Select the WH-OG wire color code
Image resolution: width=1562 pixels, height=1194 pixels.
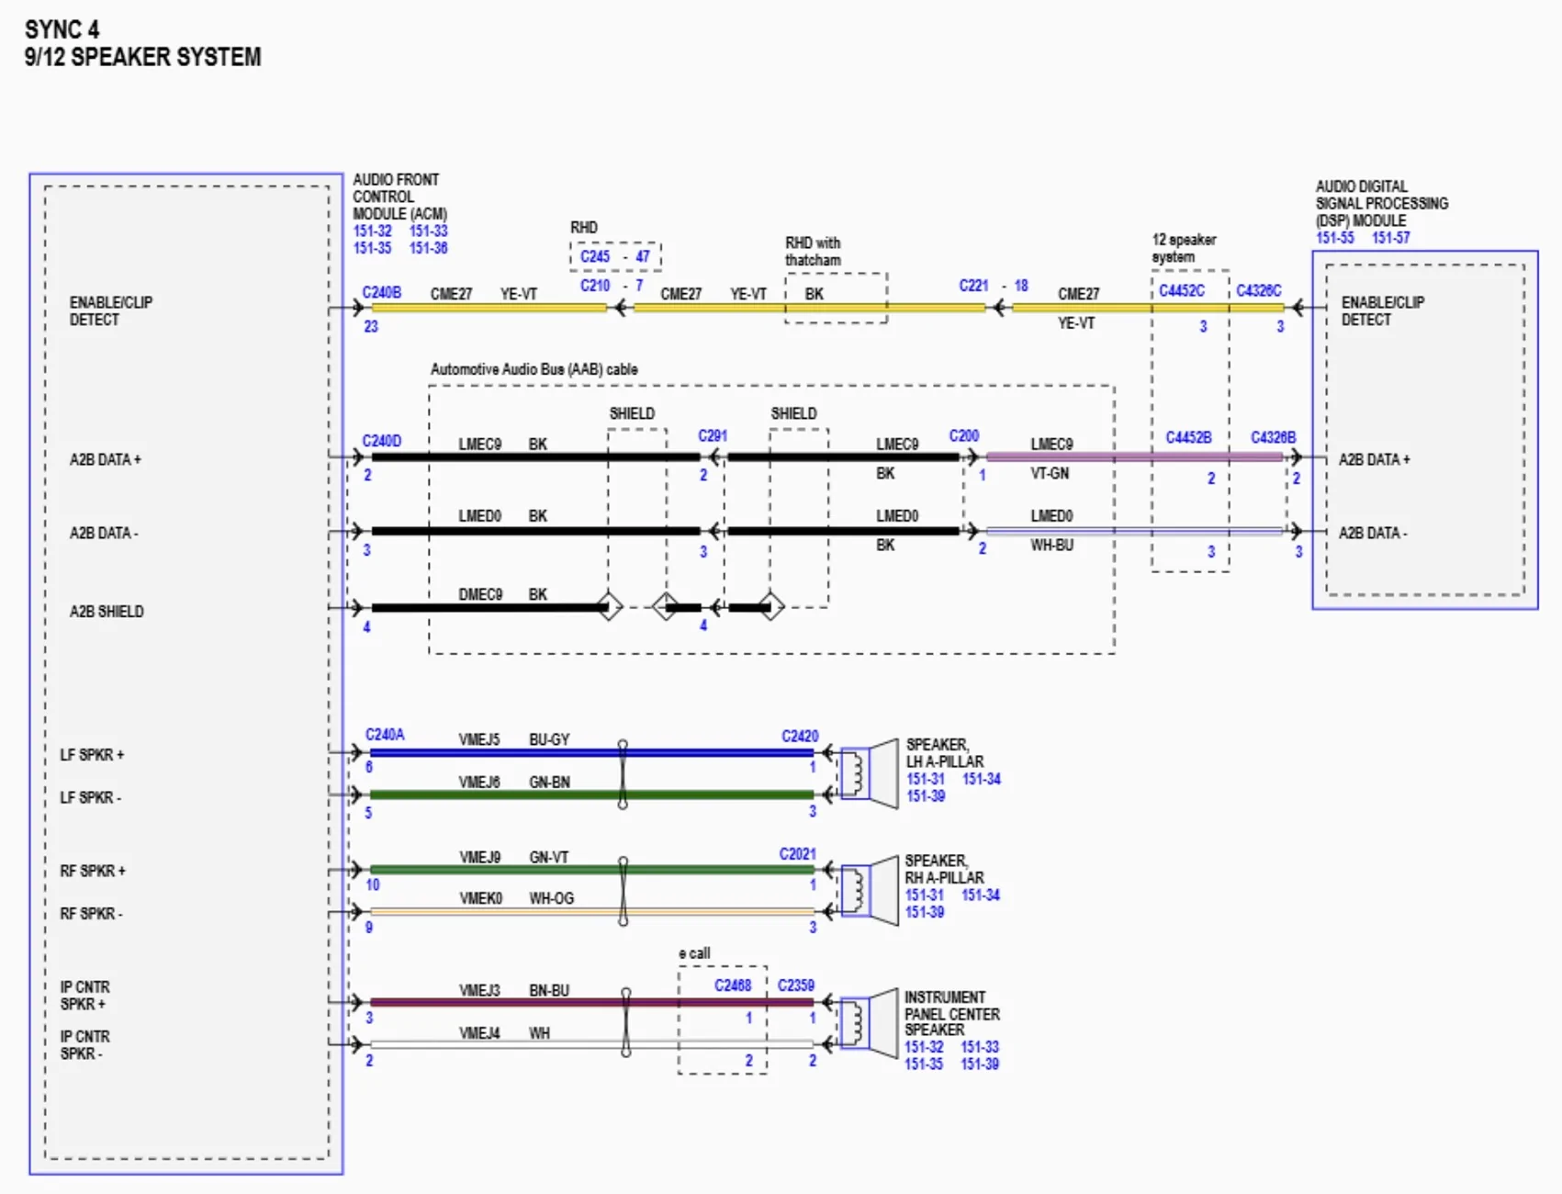coord(551,898)
